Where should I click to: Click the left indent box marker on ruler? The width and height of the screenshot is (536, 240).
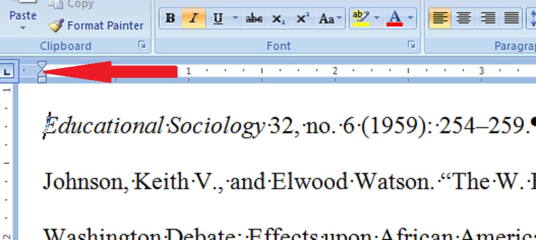point(42,80)
